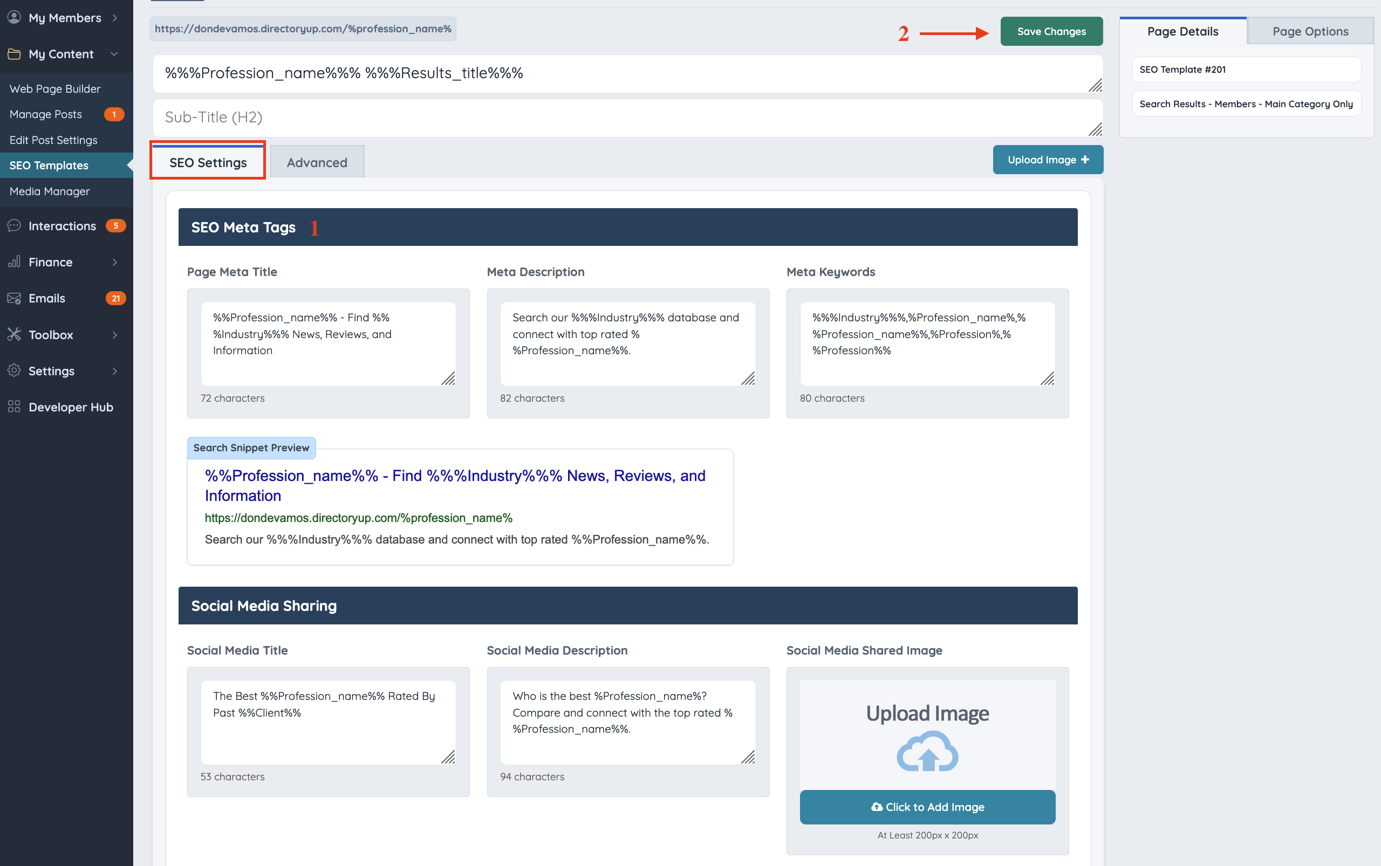The image size is (1381, 866).
Task: Click the Interactions chat bubble icon
Action: coord(13,225)
